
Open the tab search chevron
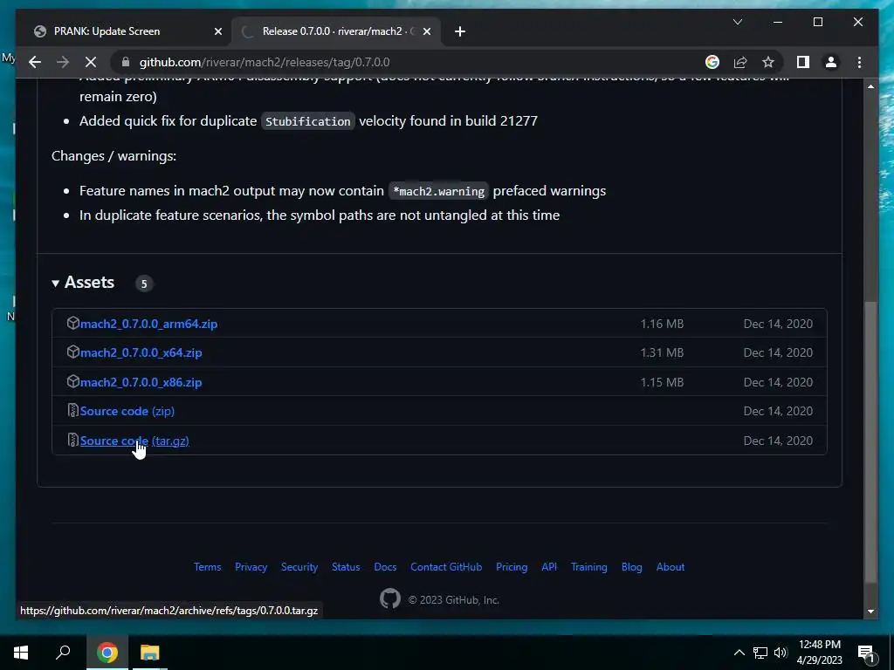pos(737,22)
